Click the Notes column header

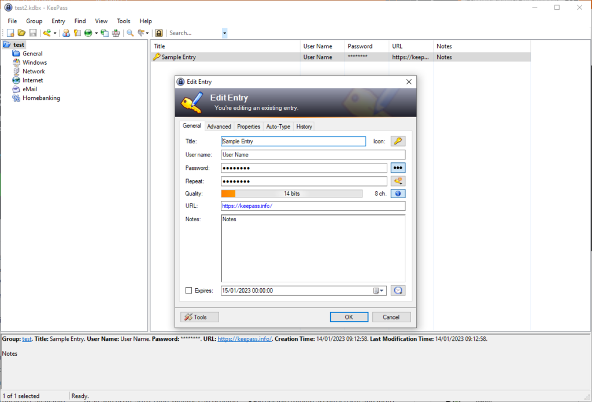[x=482, y=46]
